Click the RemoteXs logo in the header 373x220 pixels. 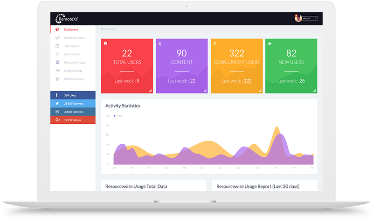pyautogui.click(x=67, y=19)
